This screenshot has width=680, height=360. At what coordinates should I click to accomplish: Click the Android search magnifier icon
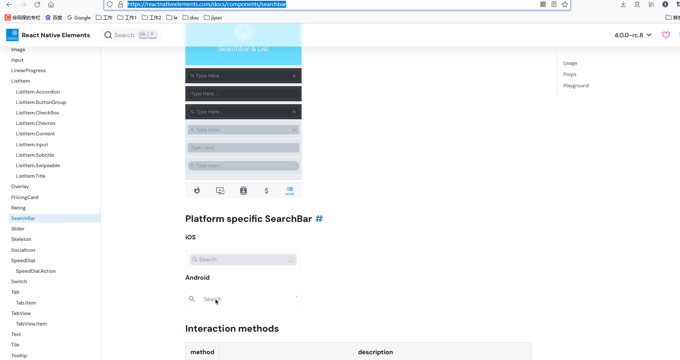click(192, 299)
